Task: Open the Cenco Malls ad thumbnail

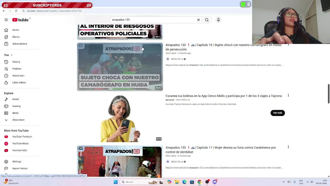Action: click(x=120, y=118)
